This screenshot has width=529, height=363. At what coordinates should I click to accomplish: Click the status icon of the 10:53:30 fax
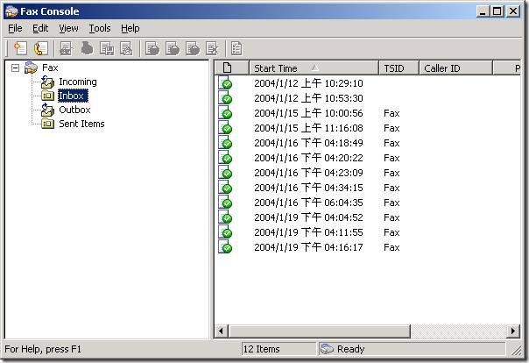click(x=225, y=98)
